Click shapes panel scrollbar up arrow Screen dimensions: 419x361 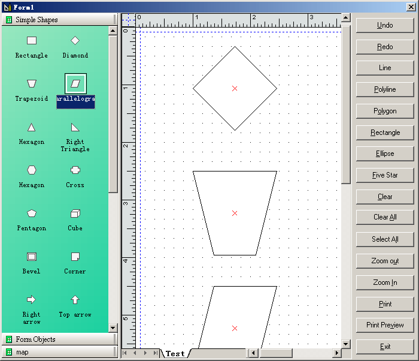coord(113,31)
